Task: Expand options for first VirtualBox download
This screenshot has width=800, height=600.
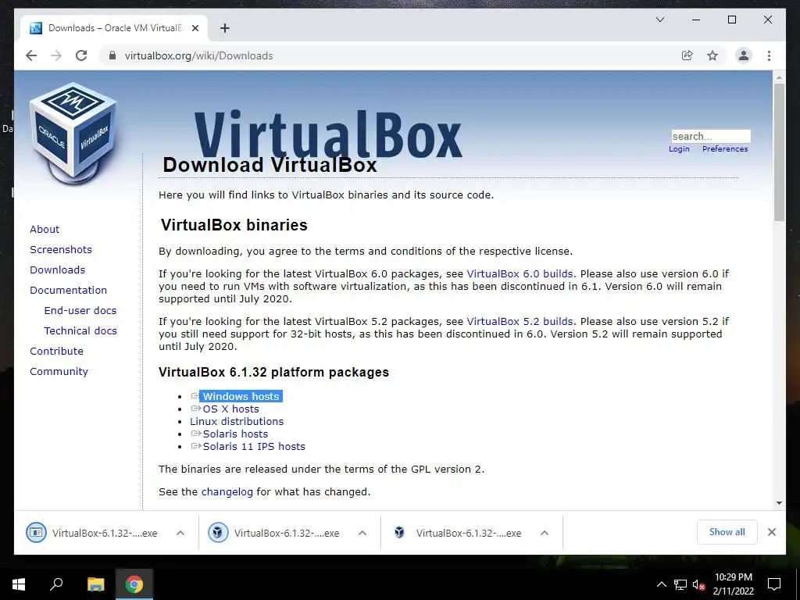Action: [x=180, y=533]
